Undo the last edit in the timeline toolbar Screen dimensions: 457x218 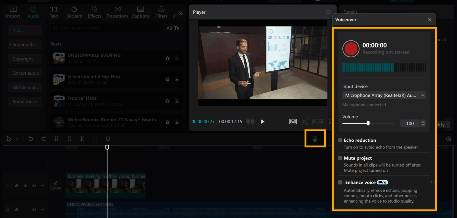pos(30,139)
